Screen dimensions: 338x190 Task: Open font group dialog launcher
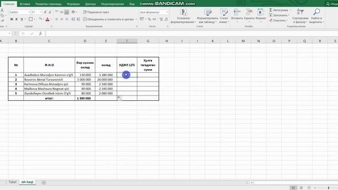51,26
